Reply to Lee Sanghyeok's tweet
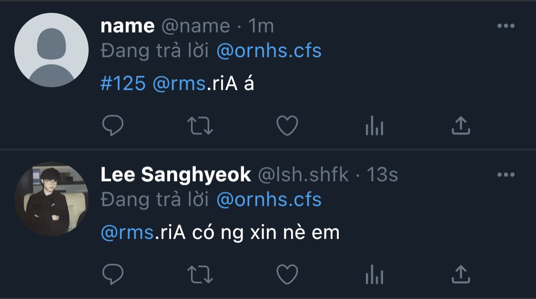This screenshot has width=536, height=299. 113,274
